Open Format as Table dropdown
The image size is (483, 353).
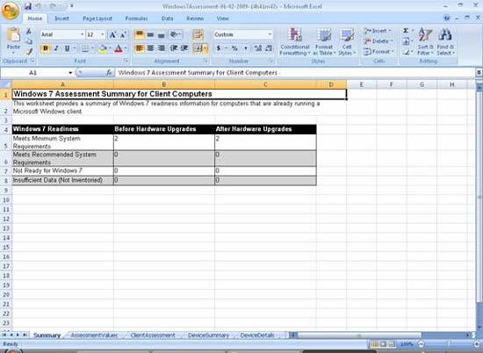(x=324, y=41)
